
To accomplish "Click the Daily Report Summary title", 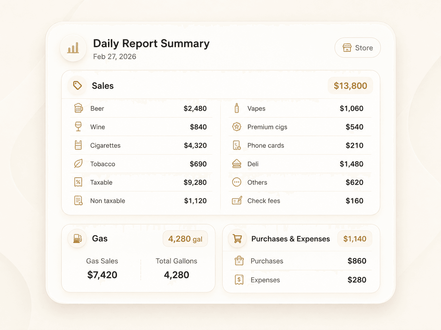I will point(151,43).
